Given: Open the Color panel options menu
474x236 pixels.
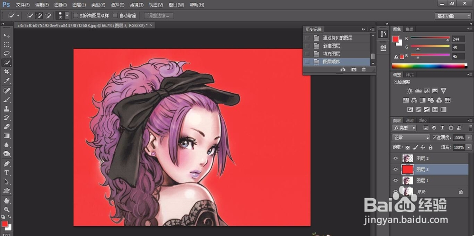Looking at the screenshot, I should 469,29.
